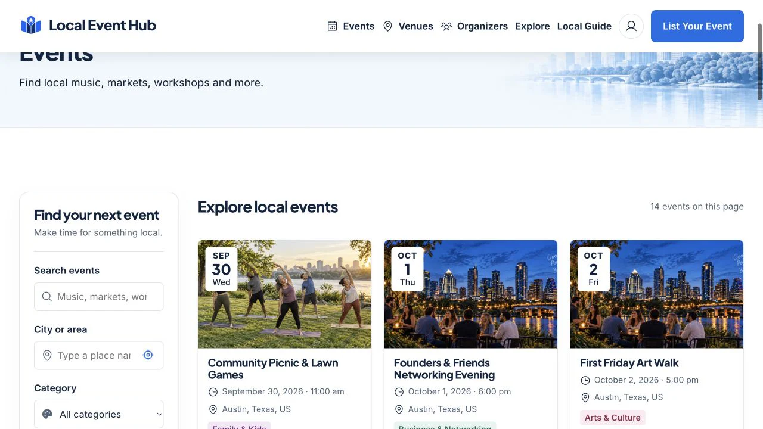The width and height of the screenshot is (763, 429).
Task: Click location pin on First Friday Art Walk card
Action: 585,397
